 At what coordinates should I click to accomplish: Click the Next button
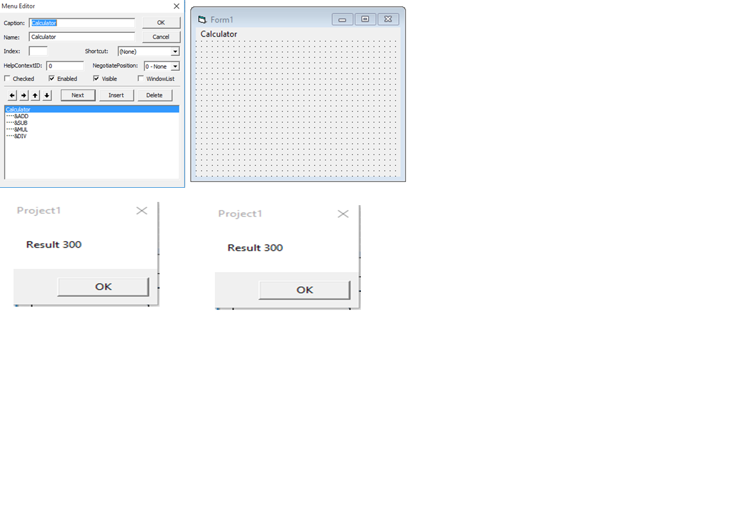point(78,95)
